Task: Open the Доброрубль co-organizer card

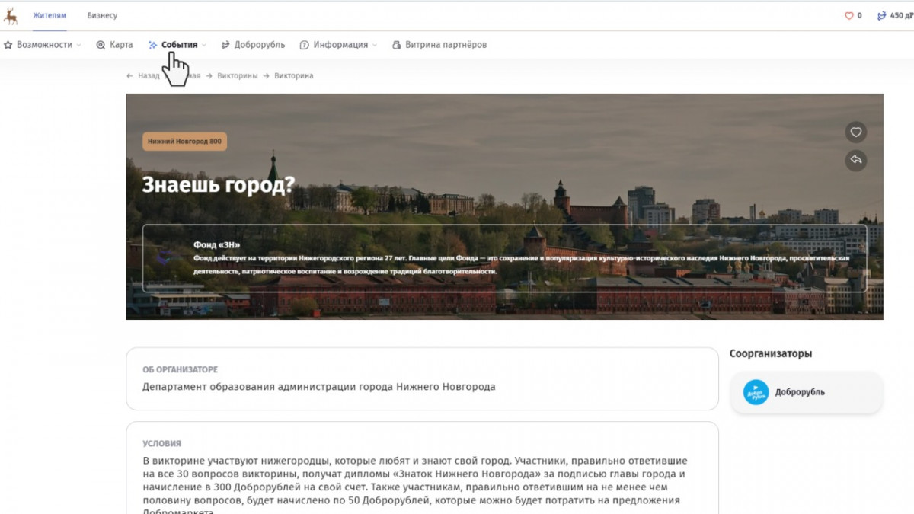Action: click(x=806, y=392)
